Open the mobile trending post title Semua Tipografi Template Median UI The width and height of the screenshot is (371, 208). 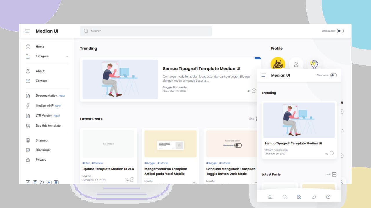[293, 143]
